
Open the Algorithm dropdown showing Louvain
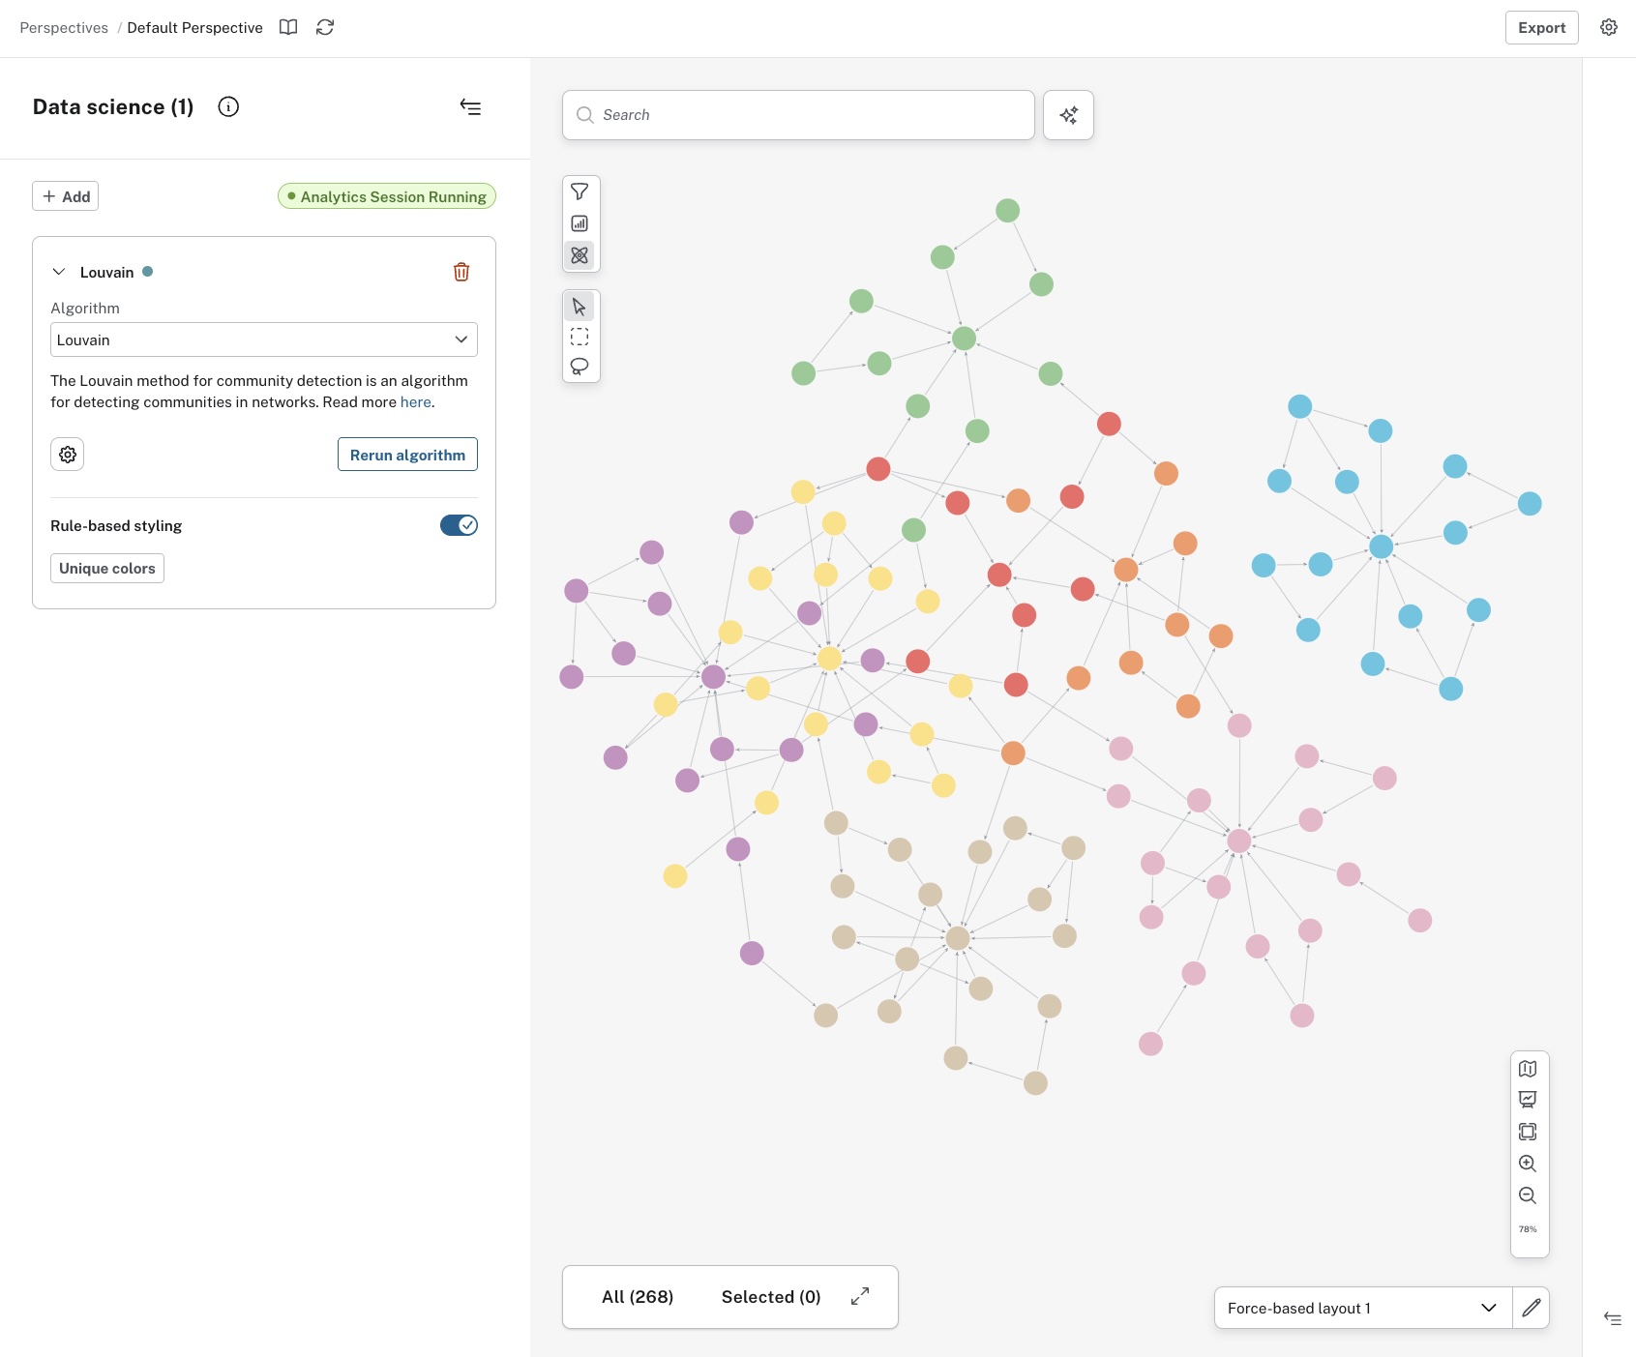[x=264, y=339]
